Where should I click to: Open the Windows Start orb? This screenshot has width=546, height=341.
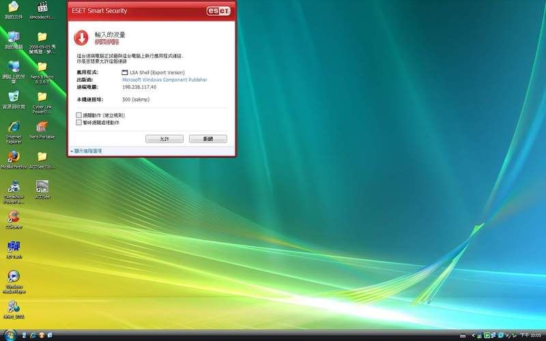point(9,336)
